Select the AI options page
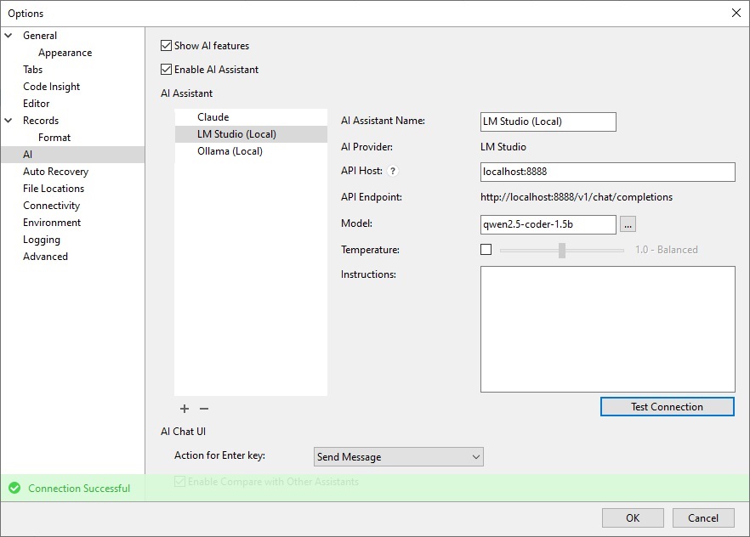 pos(72,155)
